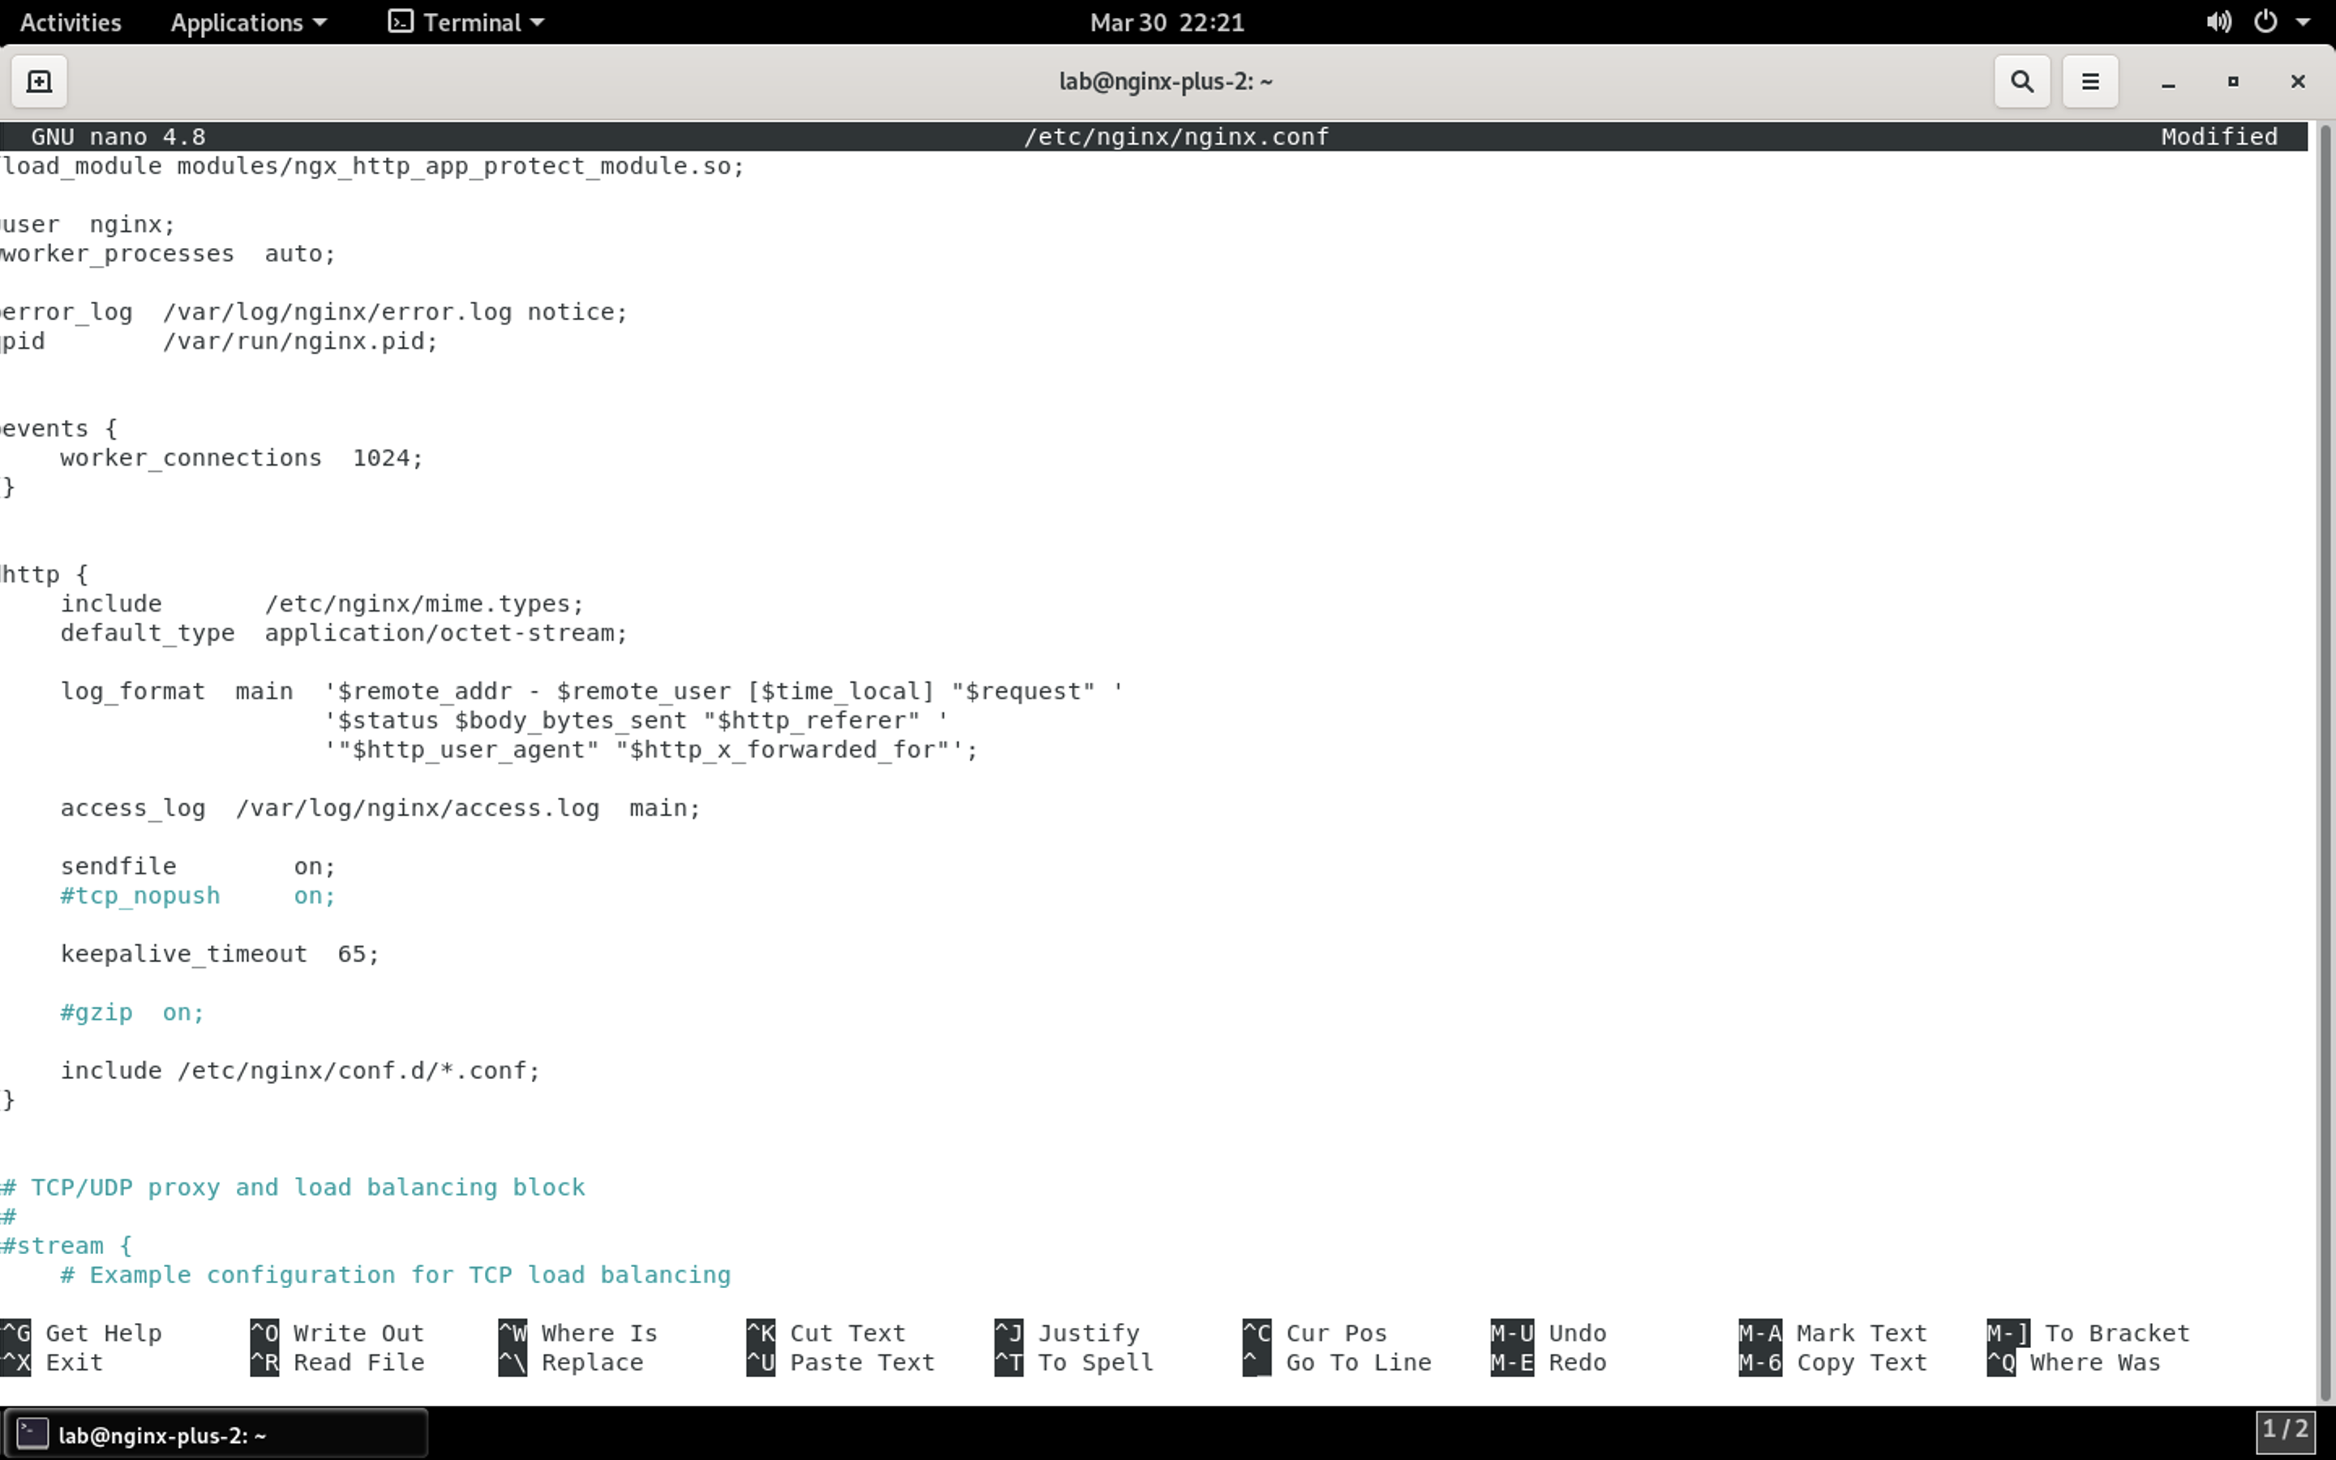Viewport: 2336px width, 1460px height.
Task: Click the error_log notice line
Action: pyautogui.click(x=314, y=312)
